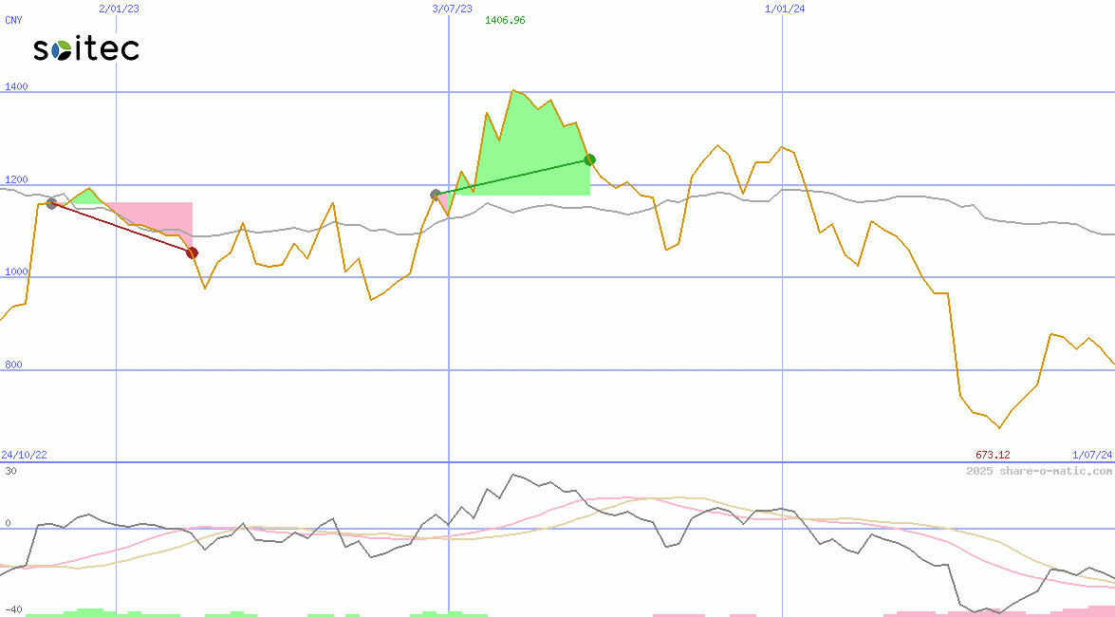Click the CNY currency label
The width and height of the screenshot is (1115, 617).
click(x=13, y=20)
